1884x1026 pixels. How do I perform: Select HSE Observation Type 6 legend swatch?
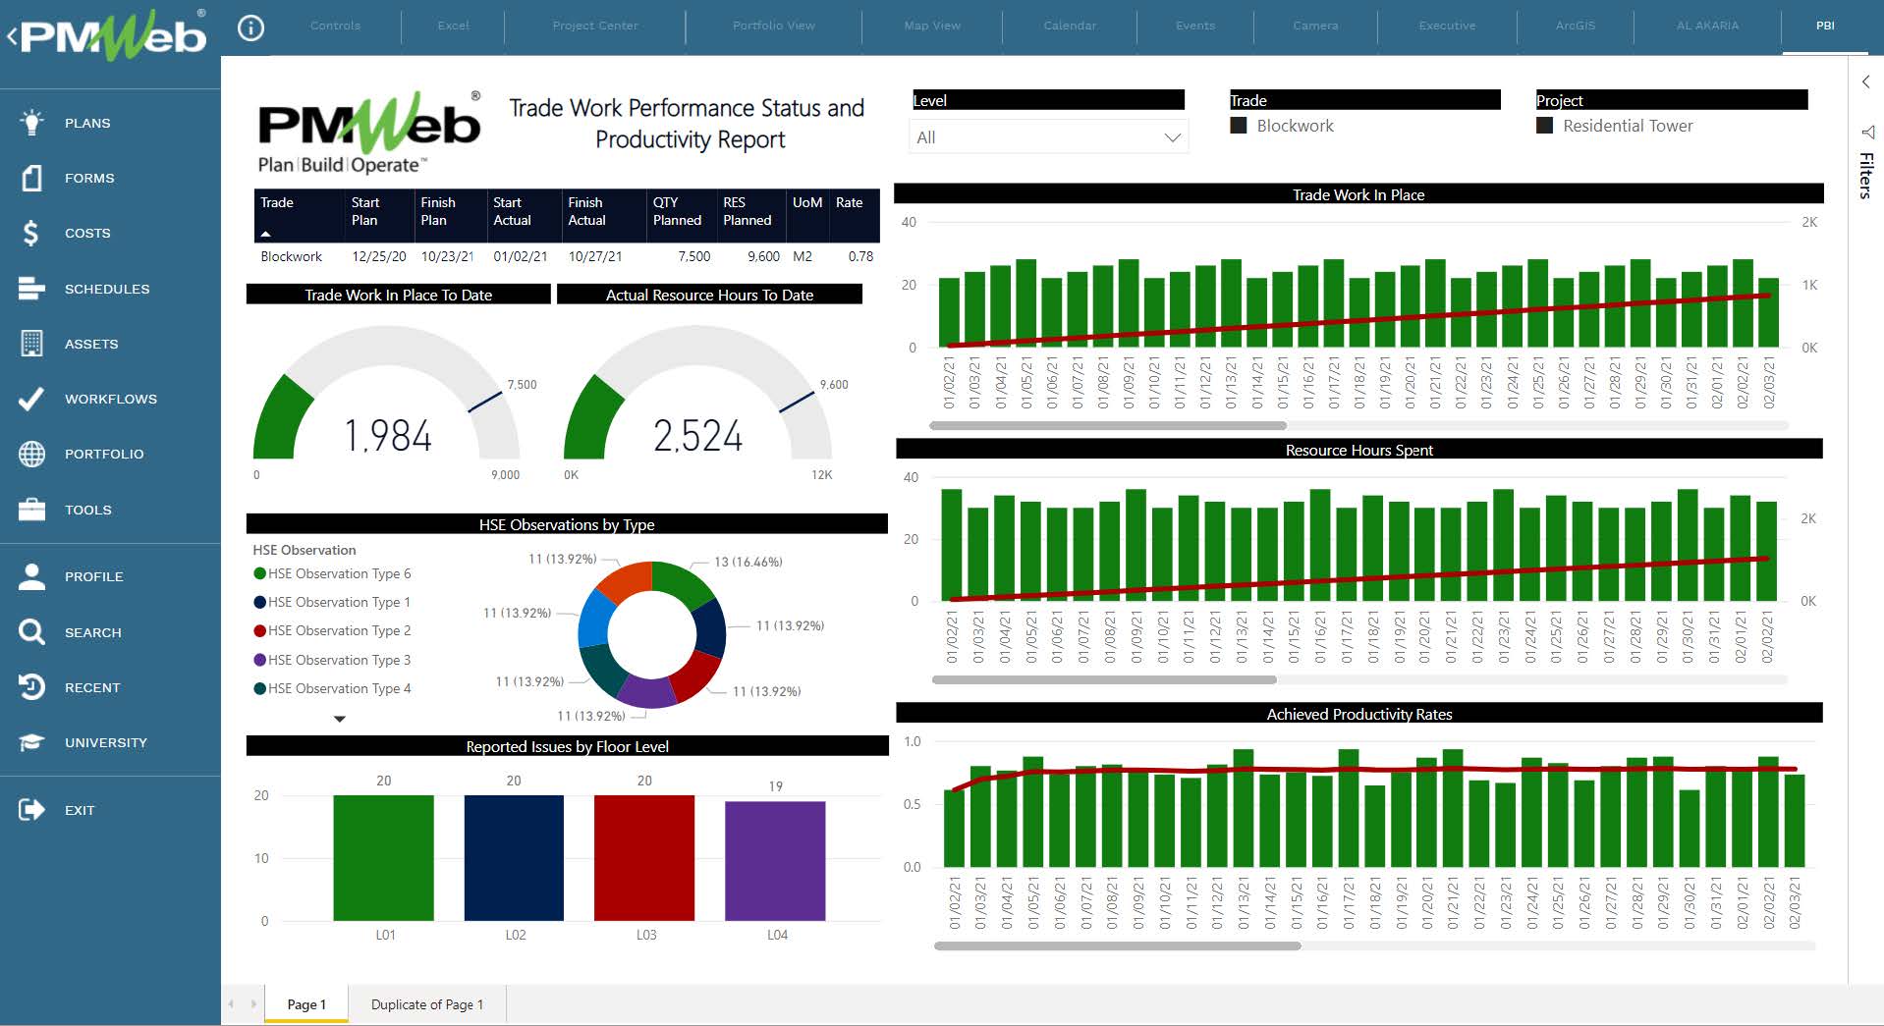[260, 573]
